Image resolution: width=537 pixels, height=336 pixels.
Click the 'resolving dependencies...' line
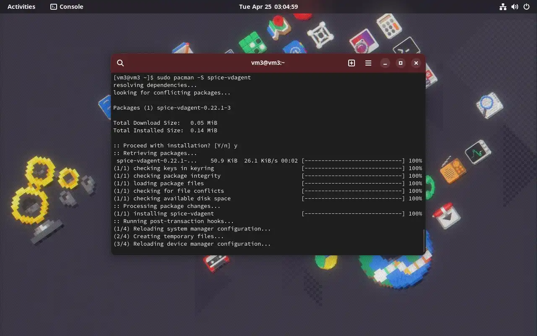(x=155, y=85)
